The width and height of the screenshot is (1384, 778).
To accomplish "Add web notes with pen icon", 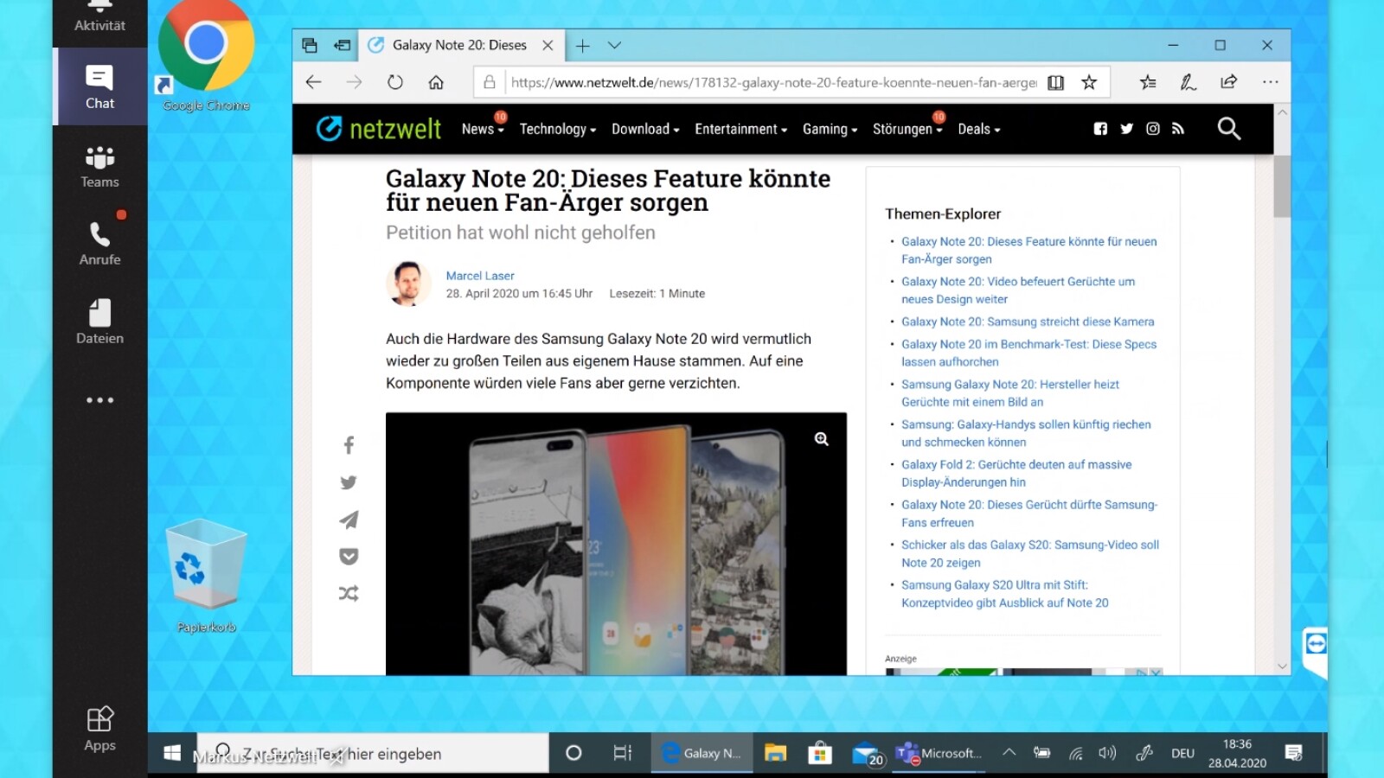I will click(x=1189, y=82).
